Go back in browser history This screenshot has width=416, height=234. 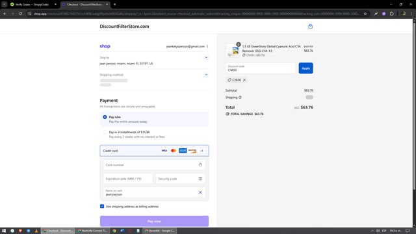[x=5, y=14]
